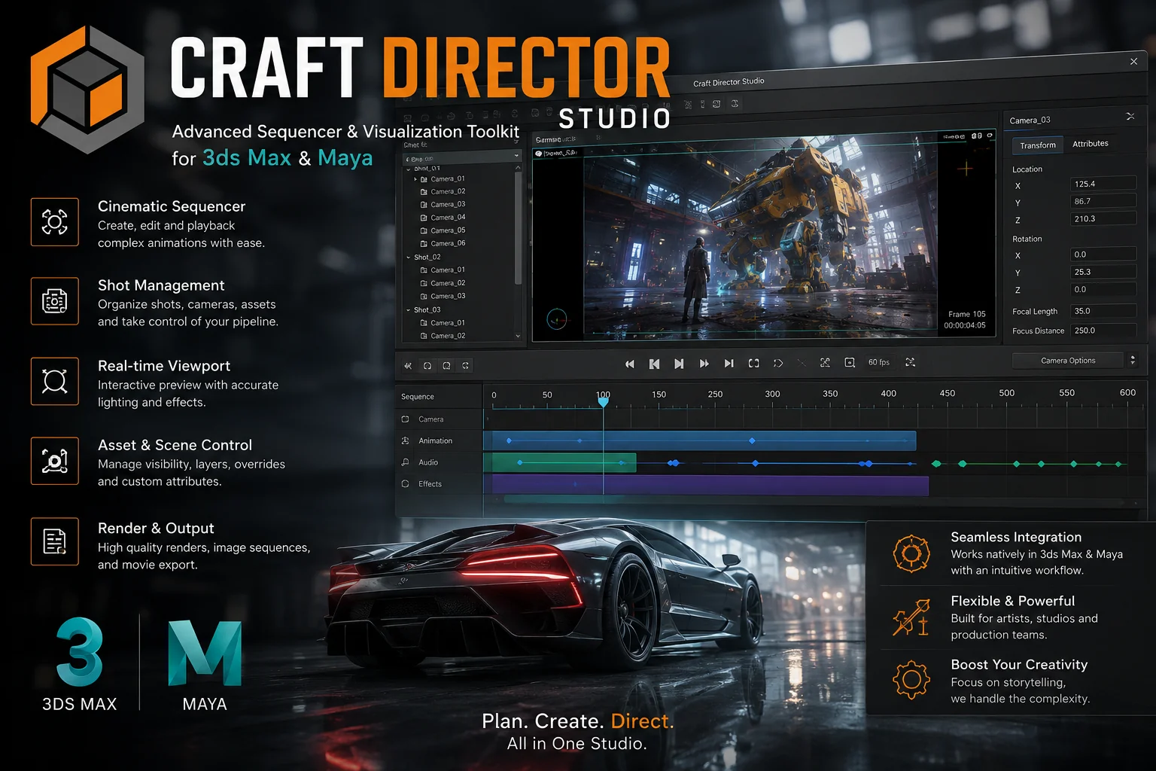Click the shot tree scroll-up arrow
The image size is (1156, 771).
[x=518, y=169]
